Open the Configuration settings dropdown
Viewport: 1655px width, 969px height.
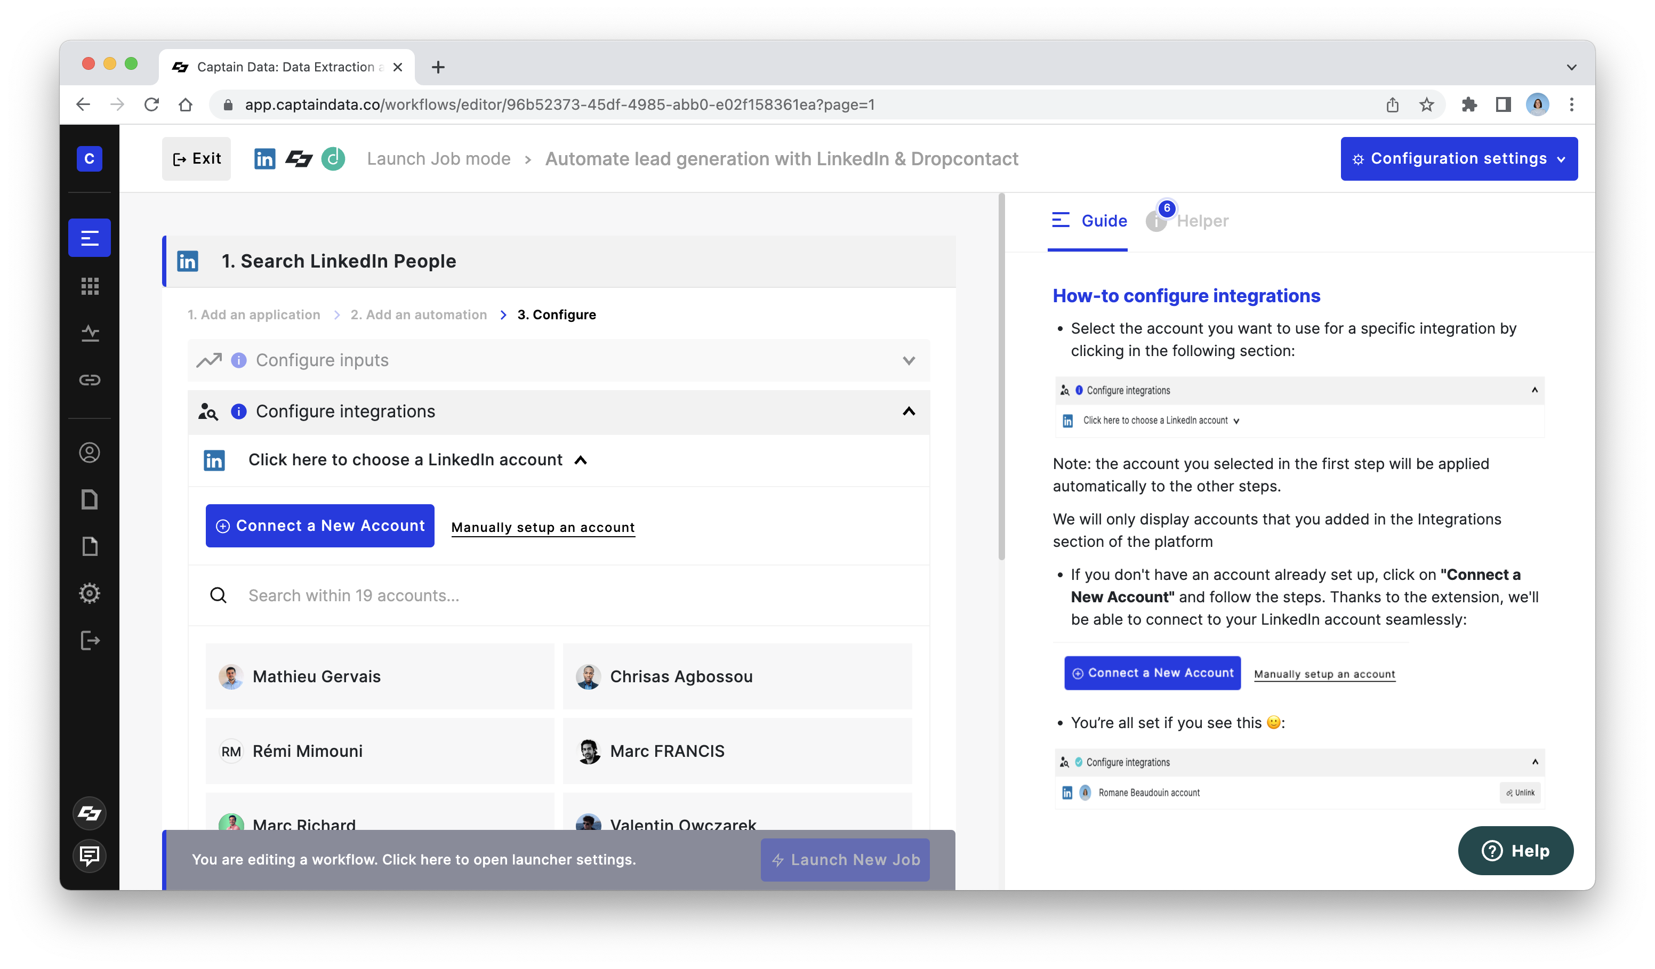[x=1459, y=159]
